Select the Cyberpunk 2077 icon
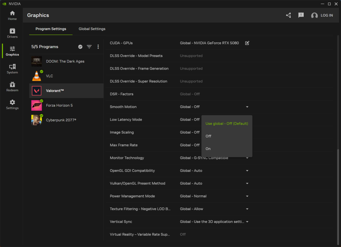Screen dimensions: 341x247 click(x=37, y=120)
